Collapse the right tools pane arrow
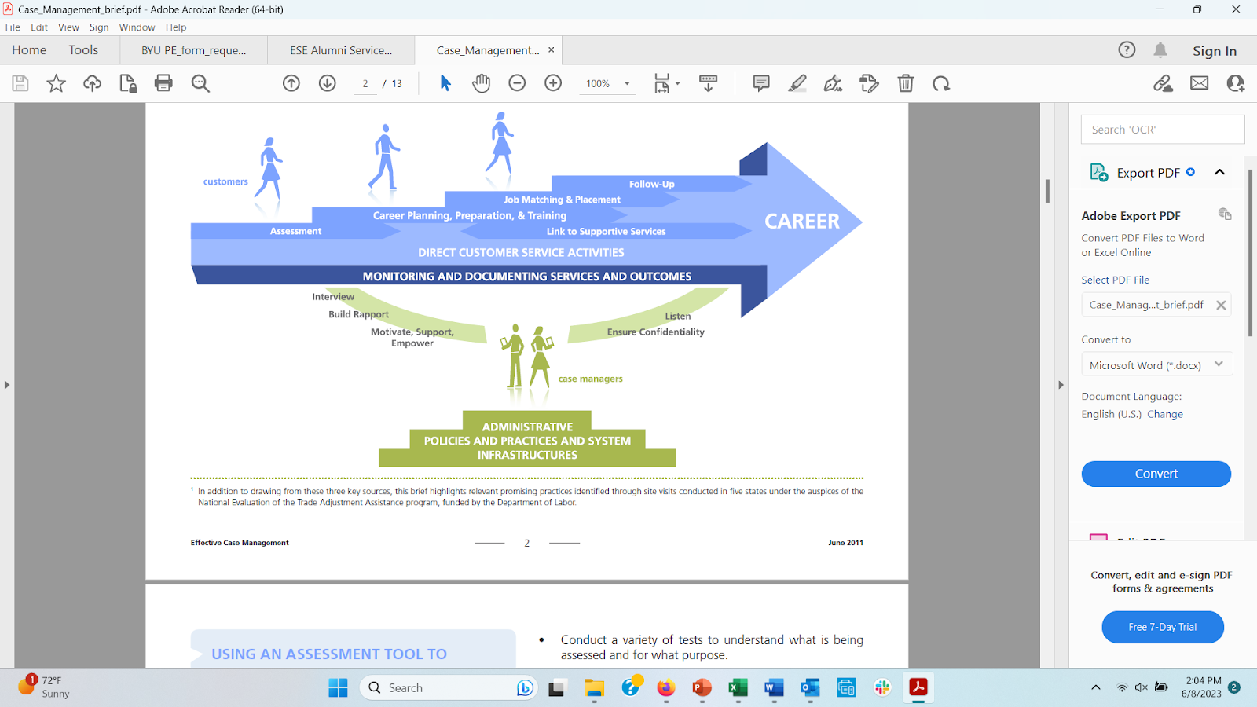 [x=1061, y=385]
